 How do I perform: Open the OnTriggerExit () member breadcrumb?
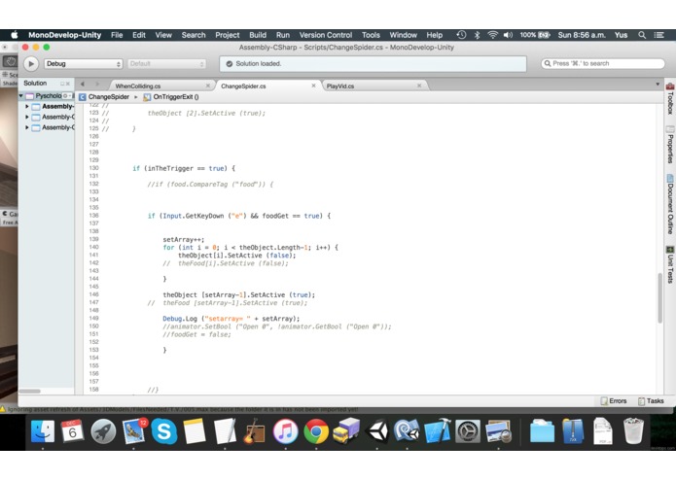[171, 97]
